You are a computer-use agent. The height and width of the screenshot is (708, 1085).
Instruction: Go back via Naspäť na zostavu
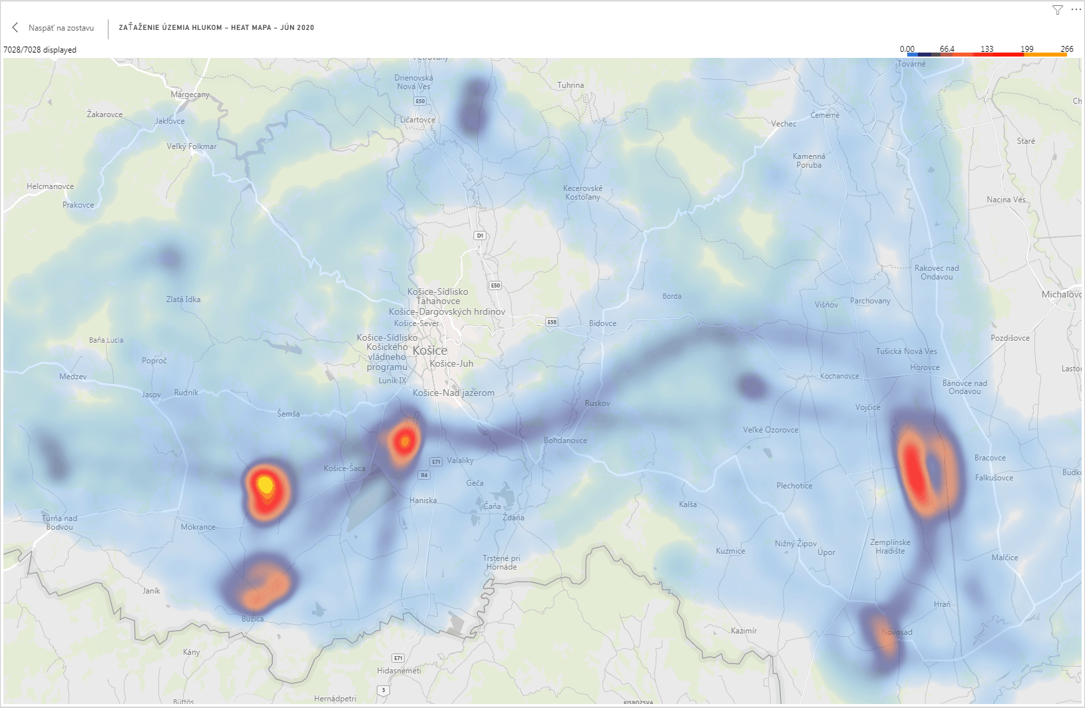61,28
